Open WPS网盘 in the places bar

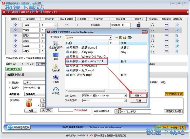click(56, 91)
